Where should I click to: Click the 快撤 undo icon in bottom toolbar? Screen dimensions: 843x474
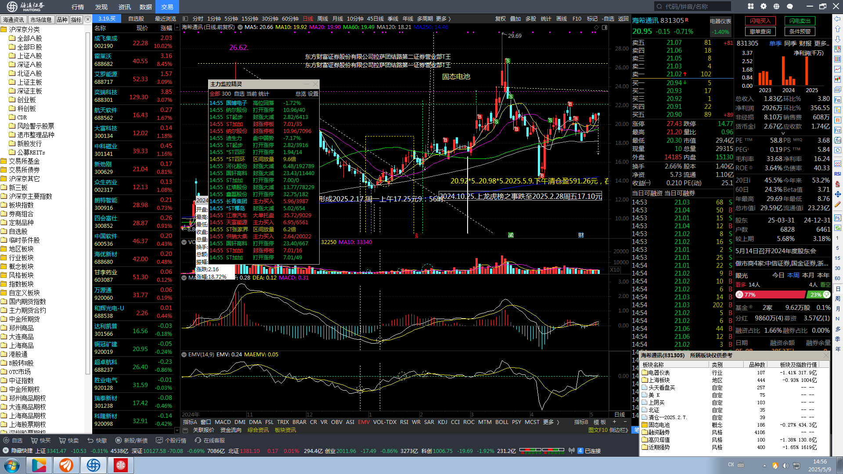click(x=90, y=440)
